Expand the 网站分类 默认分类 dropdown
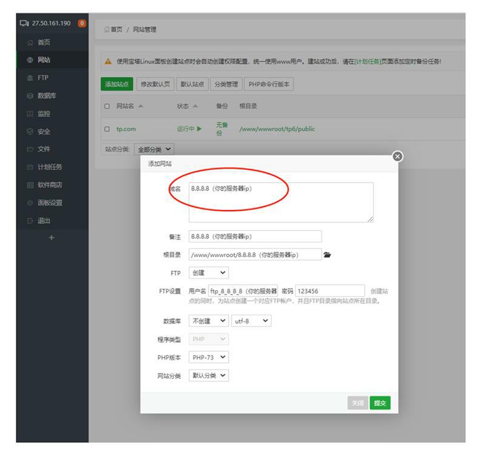Screen dimensions: 485x461 click(209, 375)
